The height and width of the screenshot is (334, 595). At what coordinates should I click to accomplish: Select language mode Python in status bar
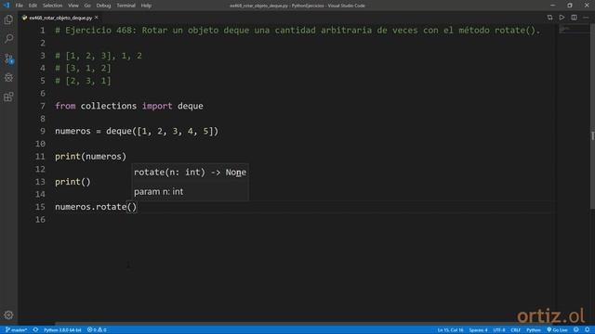(533, 330)
